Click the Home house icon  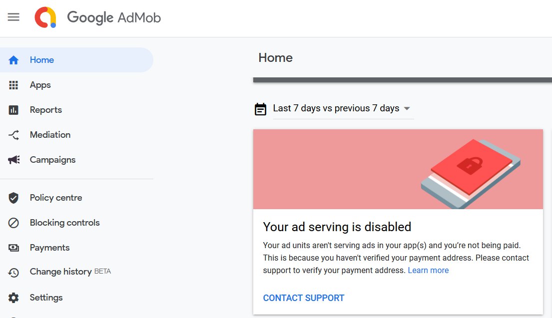coord(13,60)
